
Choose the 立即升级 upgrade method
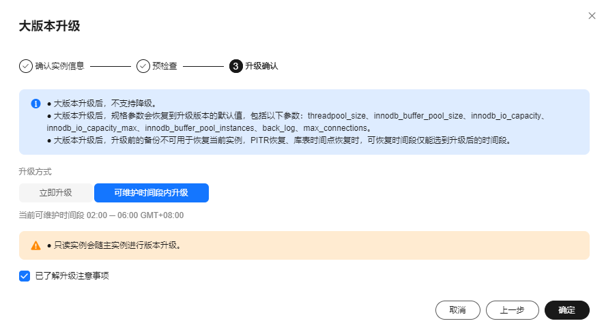coord(55,193)
